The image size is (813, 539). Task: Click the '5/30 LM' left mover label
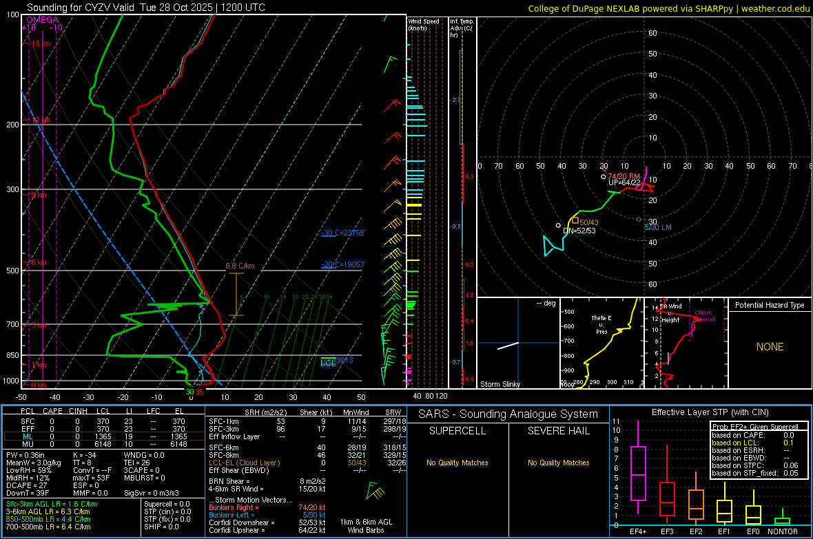658,227
